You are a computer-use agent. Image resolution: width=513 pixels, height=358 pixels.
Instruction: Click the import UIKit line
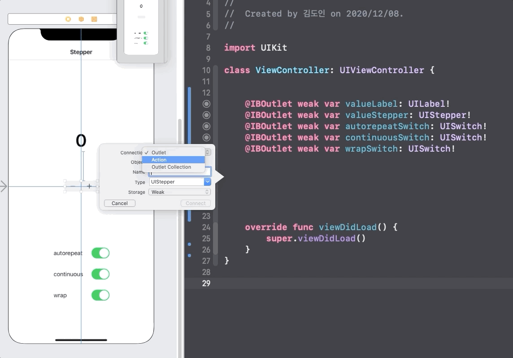256,48
